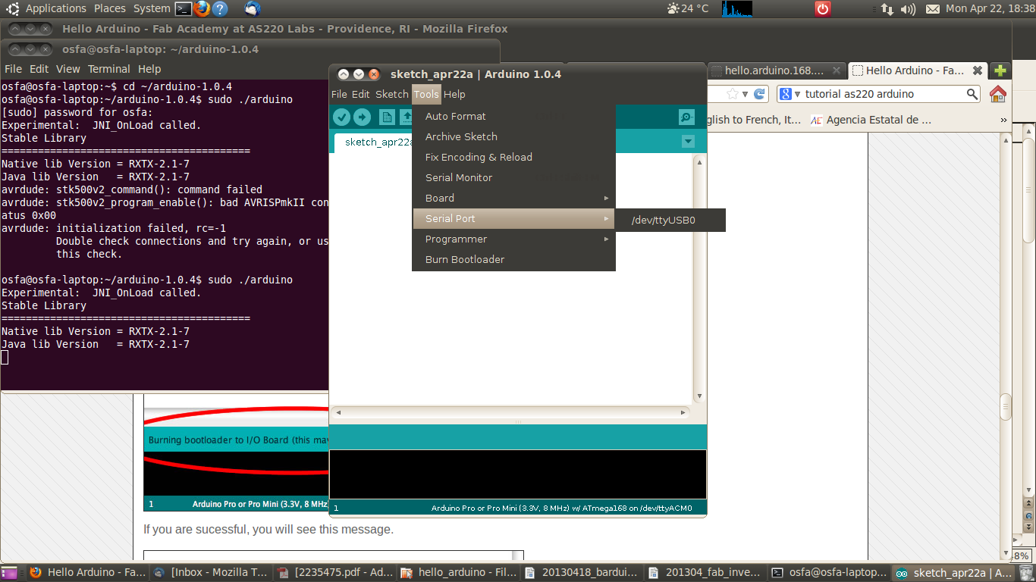Click in the Firefox search field
The height and width of the screenshot is (582, 1036).
[883, 94]
